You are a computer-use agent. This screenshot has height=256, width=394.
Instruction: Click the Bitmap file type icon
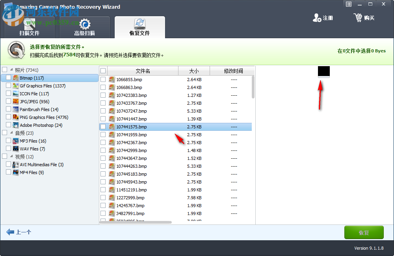[x=15, y=78]
